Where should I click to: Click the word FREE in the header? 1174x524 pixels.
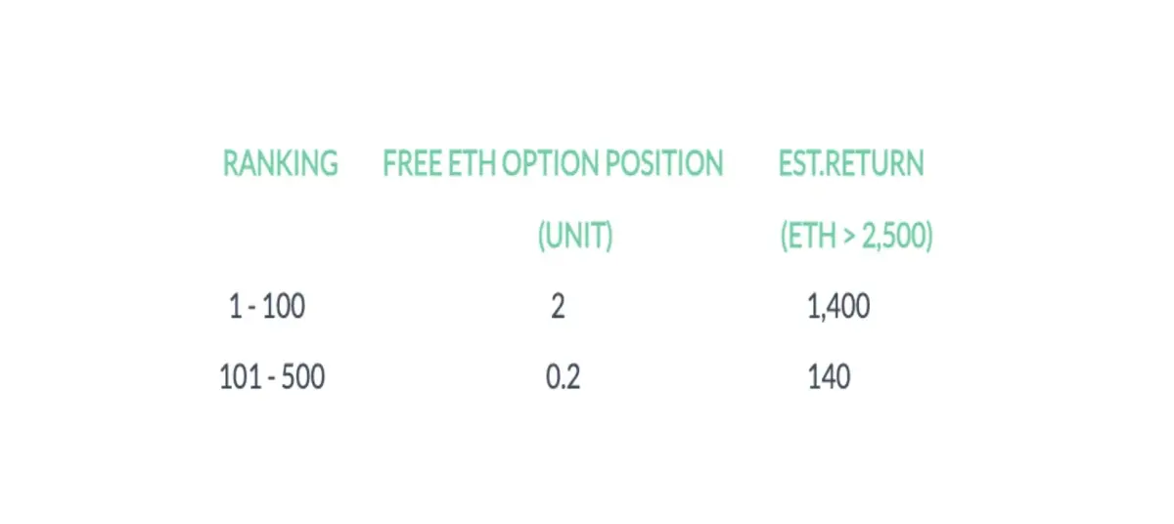(x=413, y=163)
